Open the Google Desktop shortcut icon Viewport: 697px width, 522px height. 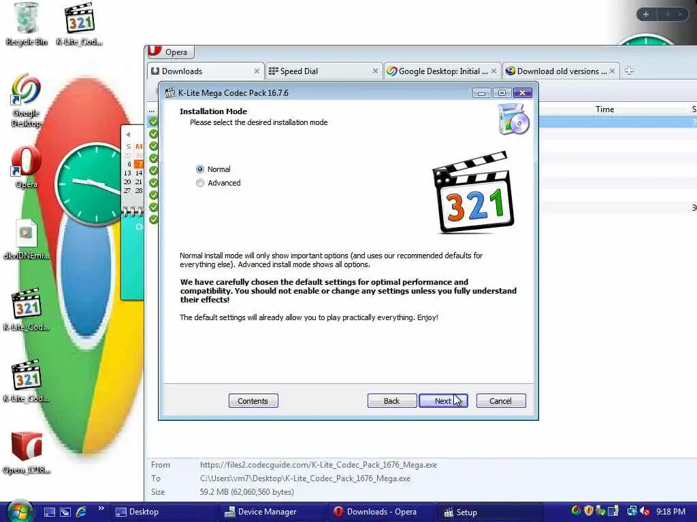pos(26,101)
